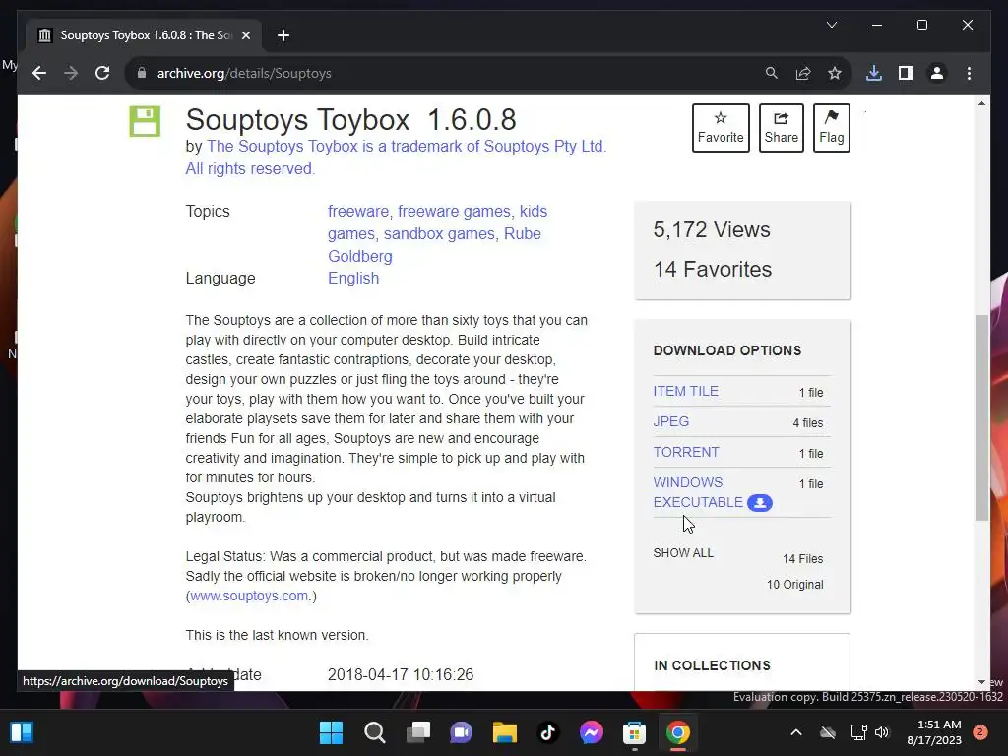Open the www.souptoys.com link
1008x756 pixels.
click(249, 596)
